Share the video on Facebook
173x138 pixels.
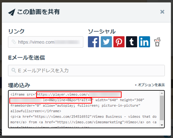click(93, 42)
